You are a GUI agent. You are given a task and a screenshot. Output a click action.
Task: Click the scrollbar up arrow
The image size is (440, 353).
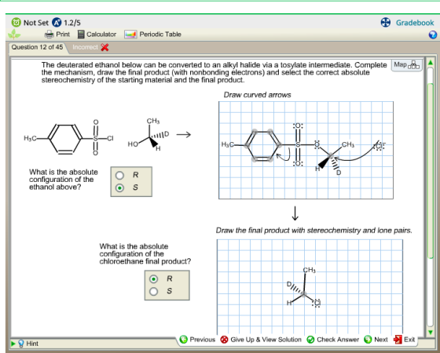pyautogui.click(x=431, y=62)
